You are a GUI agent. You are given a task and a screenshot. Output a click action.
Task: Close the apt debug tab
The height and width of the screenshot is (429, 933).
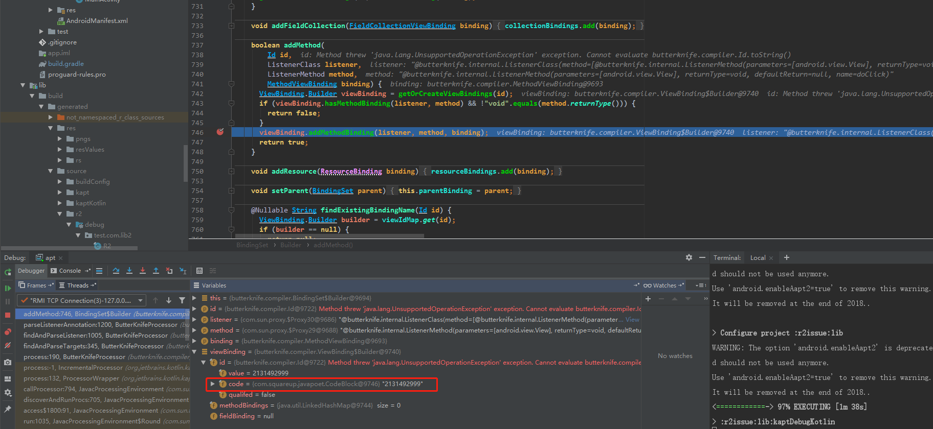coord(60,258)
